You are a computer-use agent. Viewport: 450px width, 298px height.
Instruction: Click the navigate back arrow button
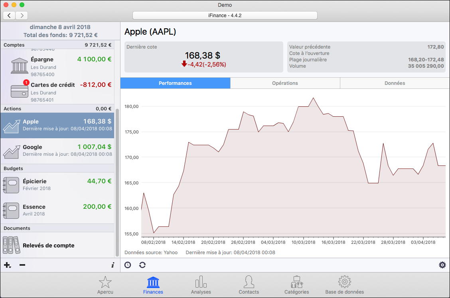9,16
